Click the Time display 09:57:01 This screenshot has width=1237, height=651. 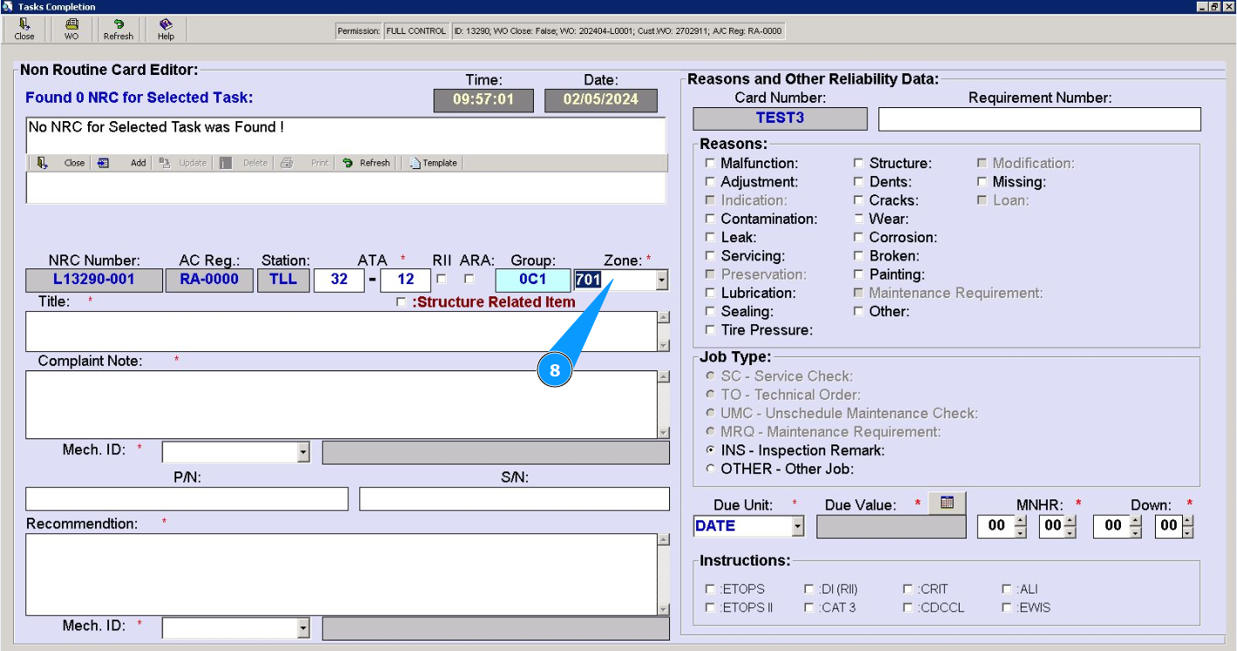(x=483, y=100)
